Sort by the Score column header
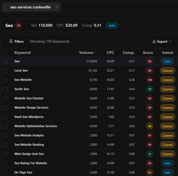 tap(148, 52)
